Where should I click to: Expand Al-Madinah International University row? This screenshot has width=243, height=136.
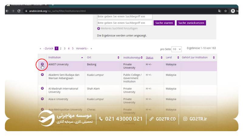tap(42, 88)
